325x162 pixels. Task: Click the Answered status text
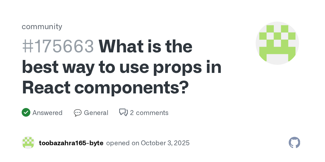(47, 113)
